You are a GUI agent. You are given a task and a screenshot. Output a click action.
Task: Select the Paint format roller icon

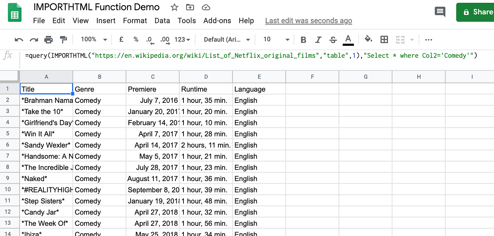click(63, 39)
